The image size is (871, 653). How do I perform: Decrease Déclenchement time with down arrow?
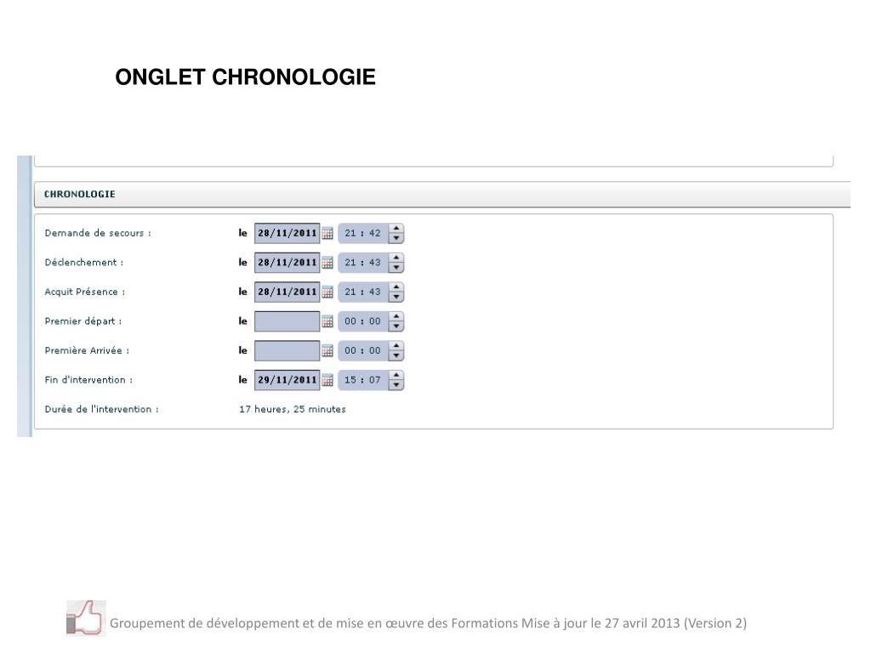point(396,268)
